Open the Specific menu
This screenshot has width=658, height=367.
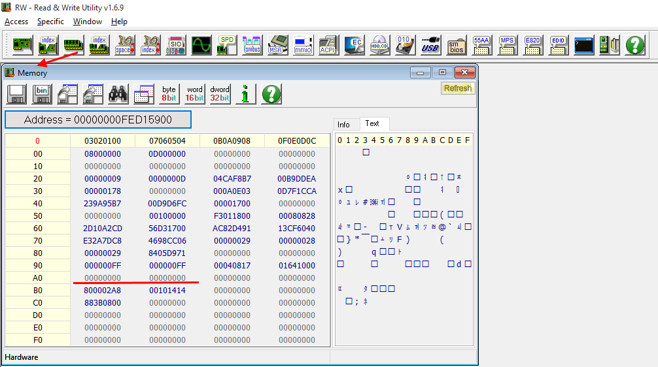50,22
